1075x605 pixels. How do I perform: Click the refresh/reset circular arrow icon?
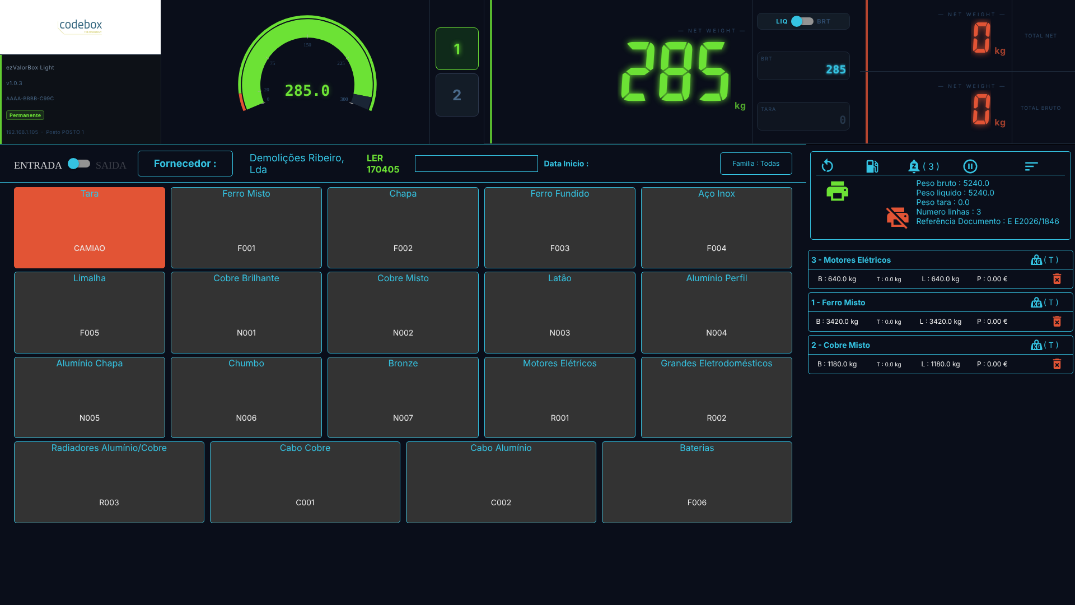[x=827, y=166]
